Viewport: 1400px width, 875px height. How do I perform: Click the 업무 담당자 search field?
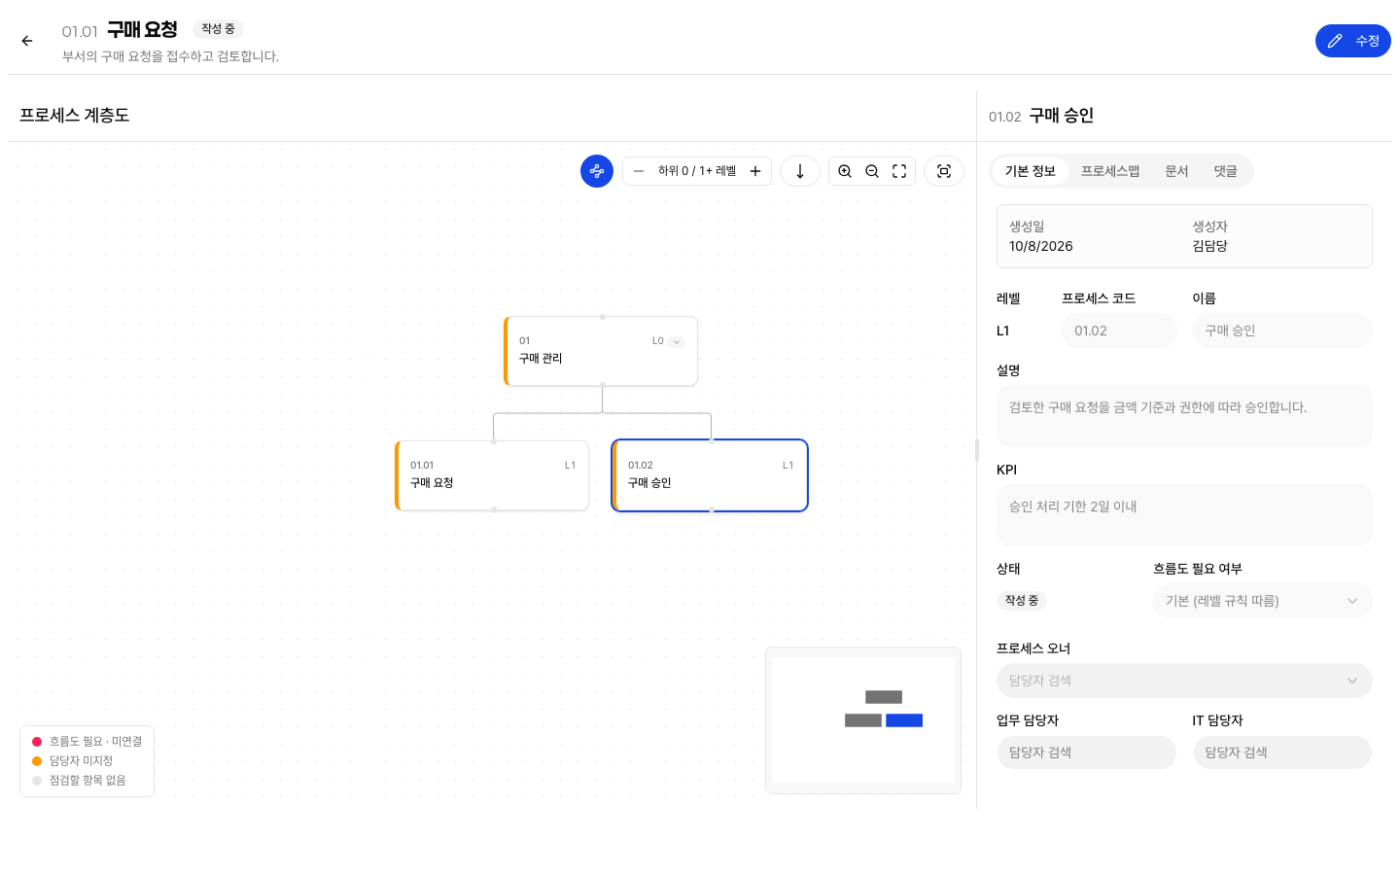1086,752
